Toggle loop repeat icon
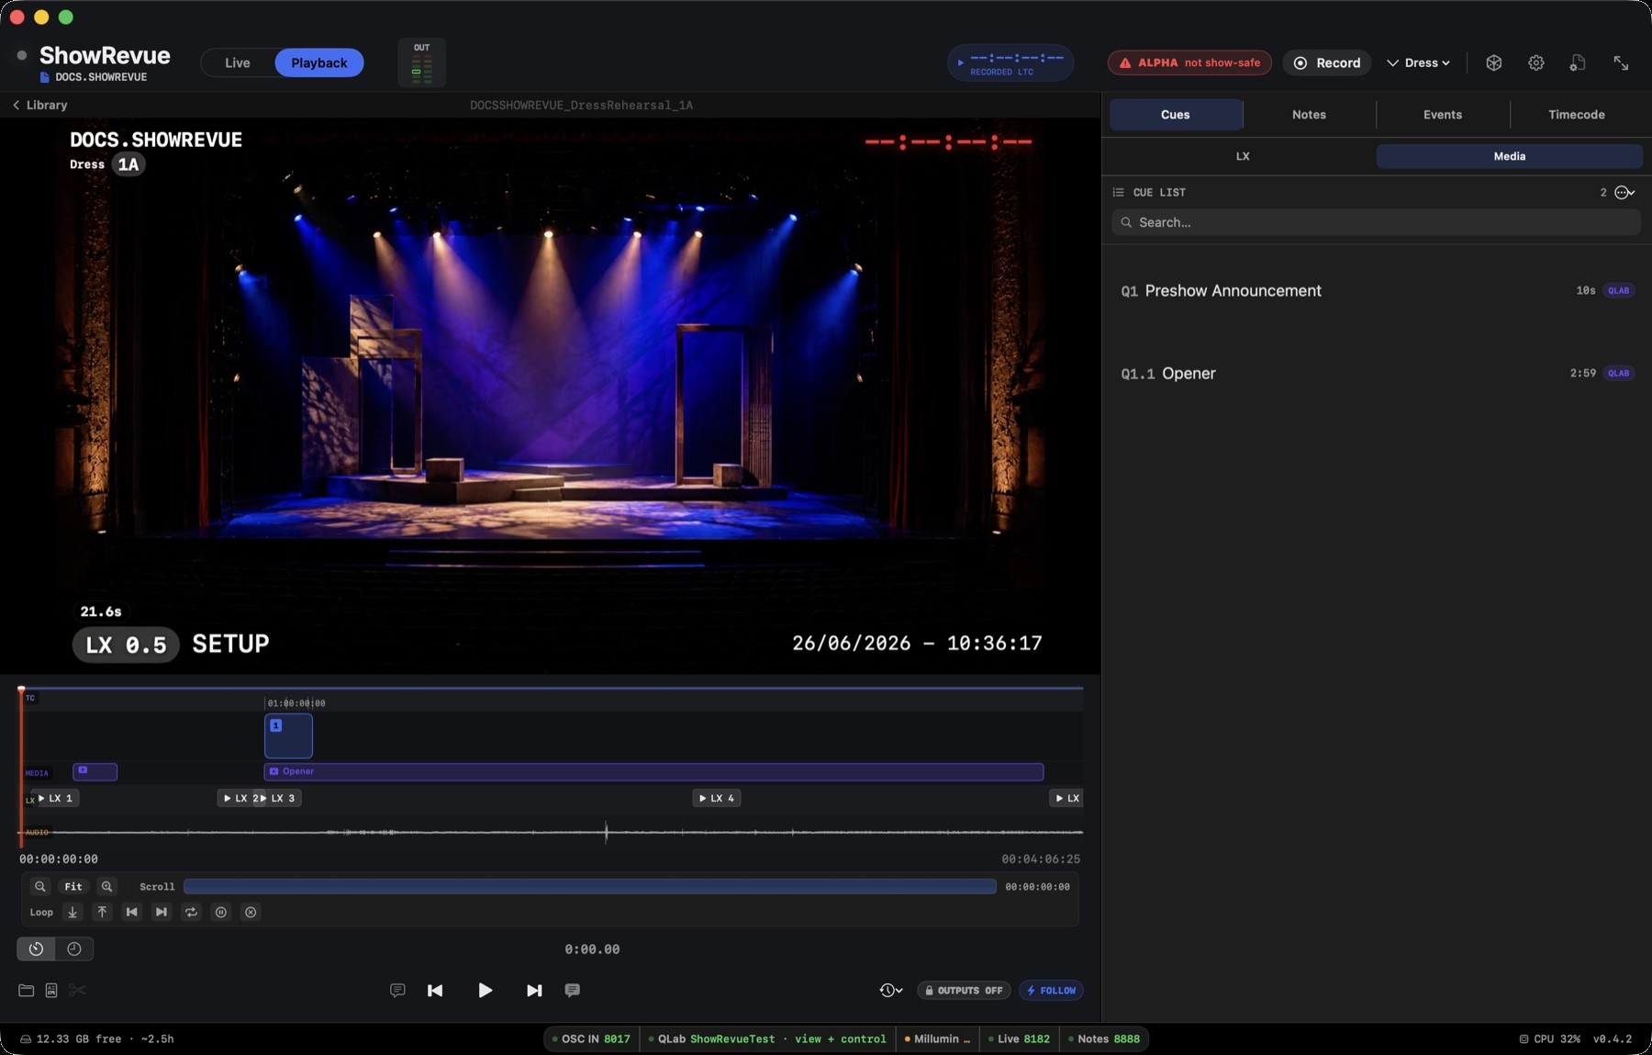 click(x=191, y=912)
